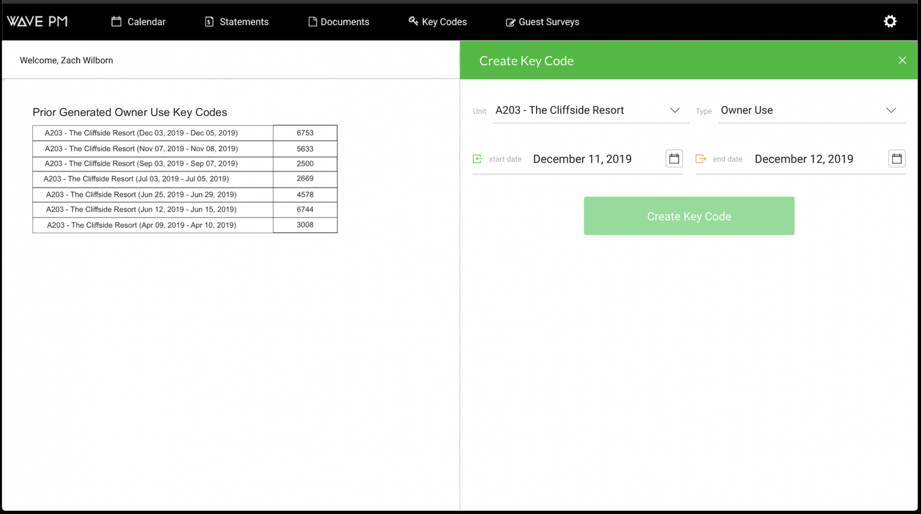
Task: Click the Calendar icon in navigation
Action: click(x=116, y=21)
